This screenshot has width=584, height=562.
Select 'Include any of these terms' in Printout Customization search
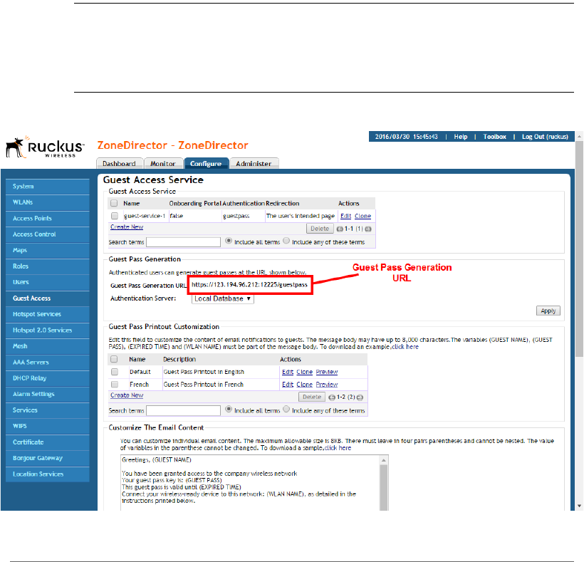tap(286, 410)
